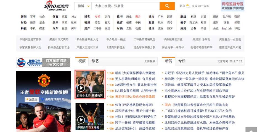Click the Manchester United crest in the ad

(44, 80)
